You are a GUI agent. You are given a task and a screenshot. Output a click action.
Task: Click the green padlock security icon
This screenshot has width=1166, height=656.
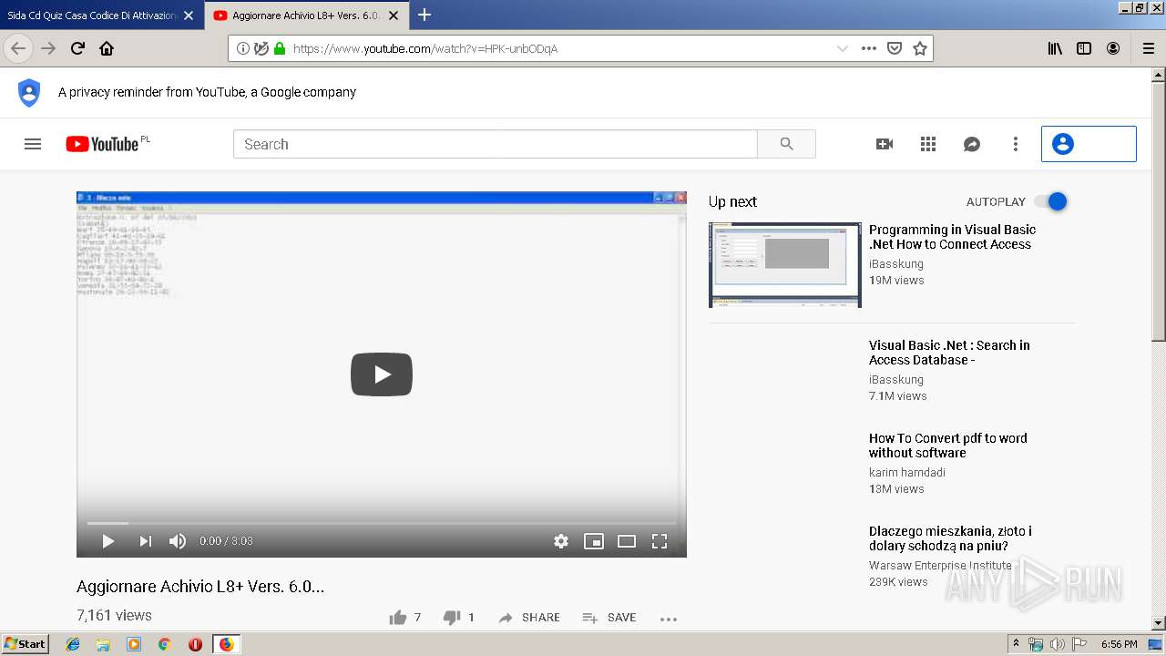tap(280, 48)
